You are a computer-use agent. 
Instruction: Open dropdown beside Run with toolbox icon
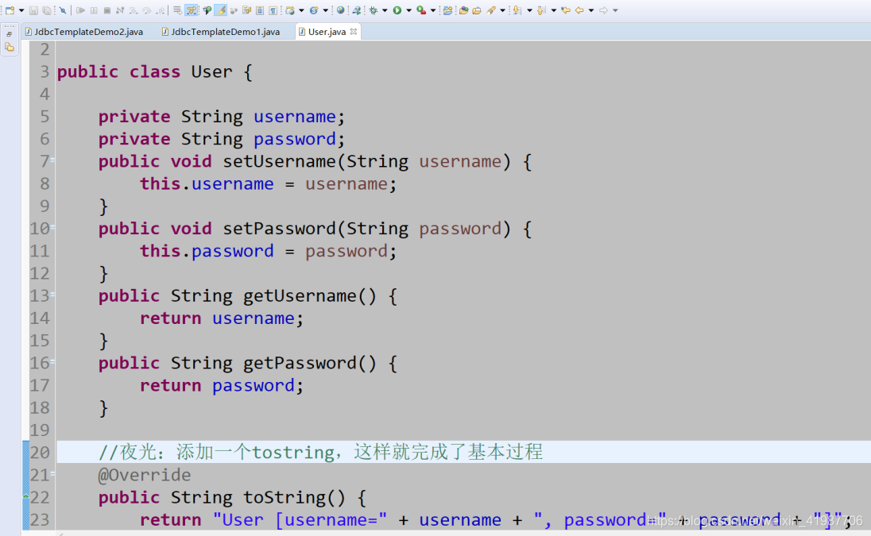pyautogui.click(x=433, y=10)
